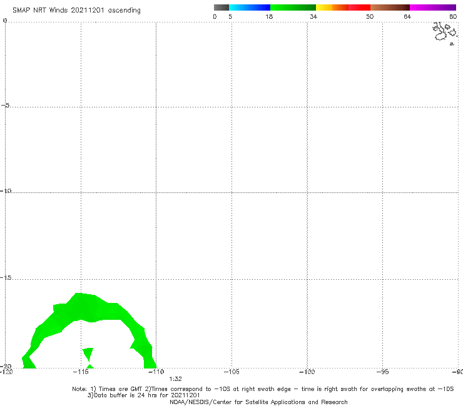Click the note line about Times are GMT
463x406 pixels.
(x=263, y=389)
